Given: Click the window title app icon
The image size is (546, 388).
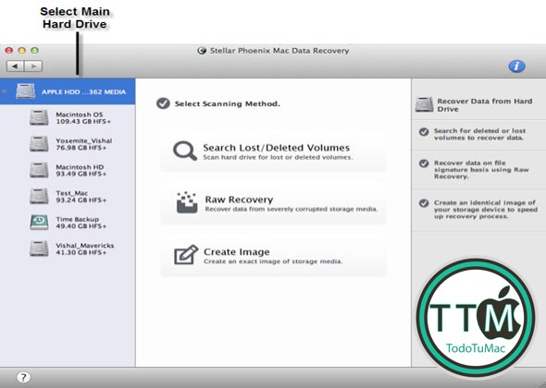Looking at the screenshot, I should [202, 51].
